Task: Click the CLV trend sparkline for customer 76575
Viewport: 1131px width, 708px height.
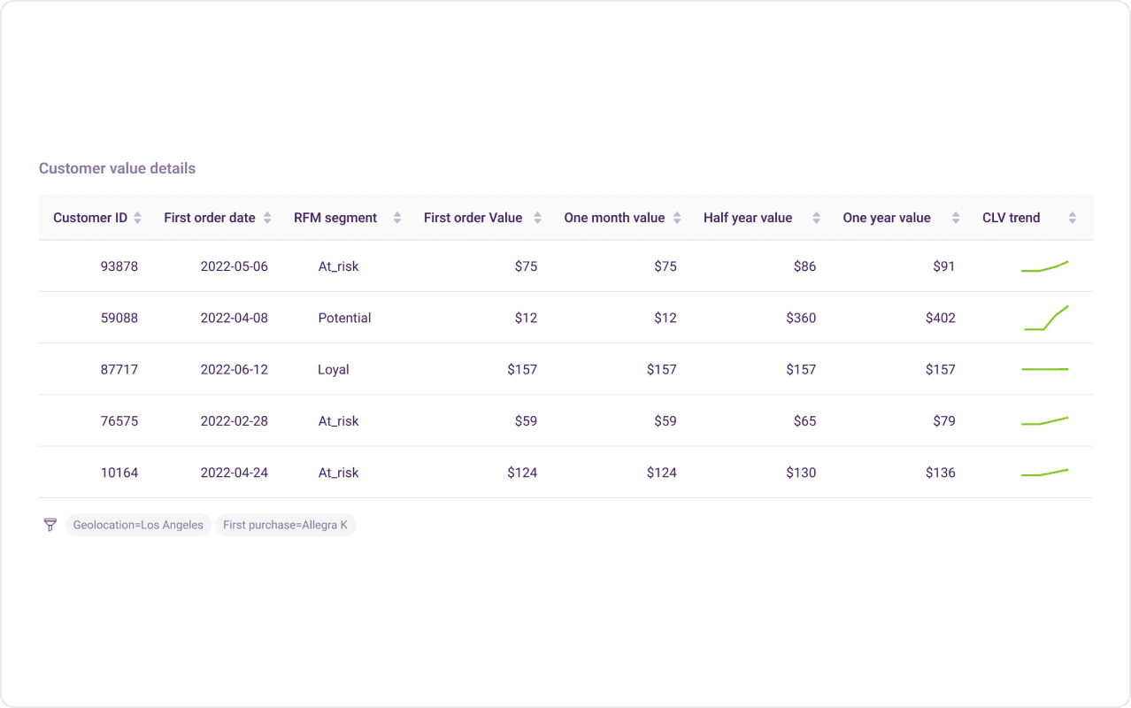Action: 1045,420
